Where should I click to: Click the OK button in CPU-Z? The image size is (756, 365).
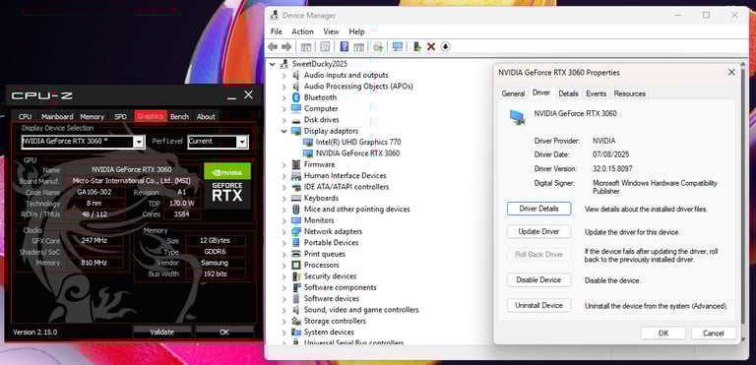pos(224,332)
